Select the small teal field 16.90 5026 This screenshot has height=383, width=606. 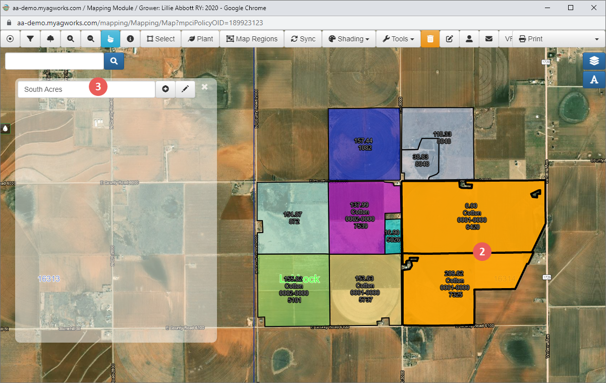pos(393,236)
